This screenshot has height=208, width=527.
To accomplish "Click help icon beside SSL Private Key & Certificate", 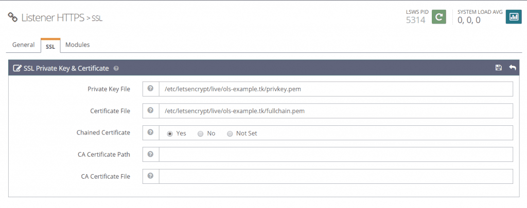I will [116, 68].
